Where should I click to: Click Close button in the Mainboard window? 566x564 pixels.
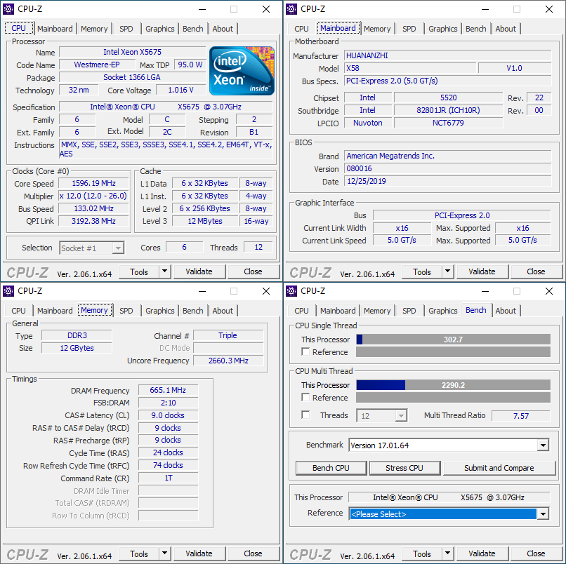pyautogui.click(x=536, y=271)
